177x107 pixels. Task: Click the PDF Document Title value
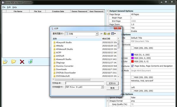pyautogui.click(x=140, y=41)
